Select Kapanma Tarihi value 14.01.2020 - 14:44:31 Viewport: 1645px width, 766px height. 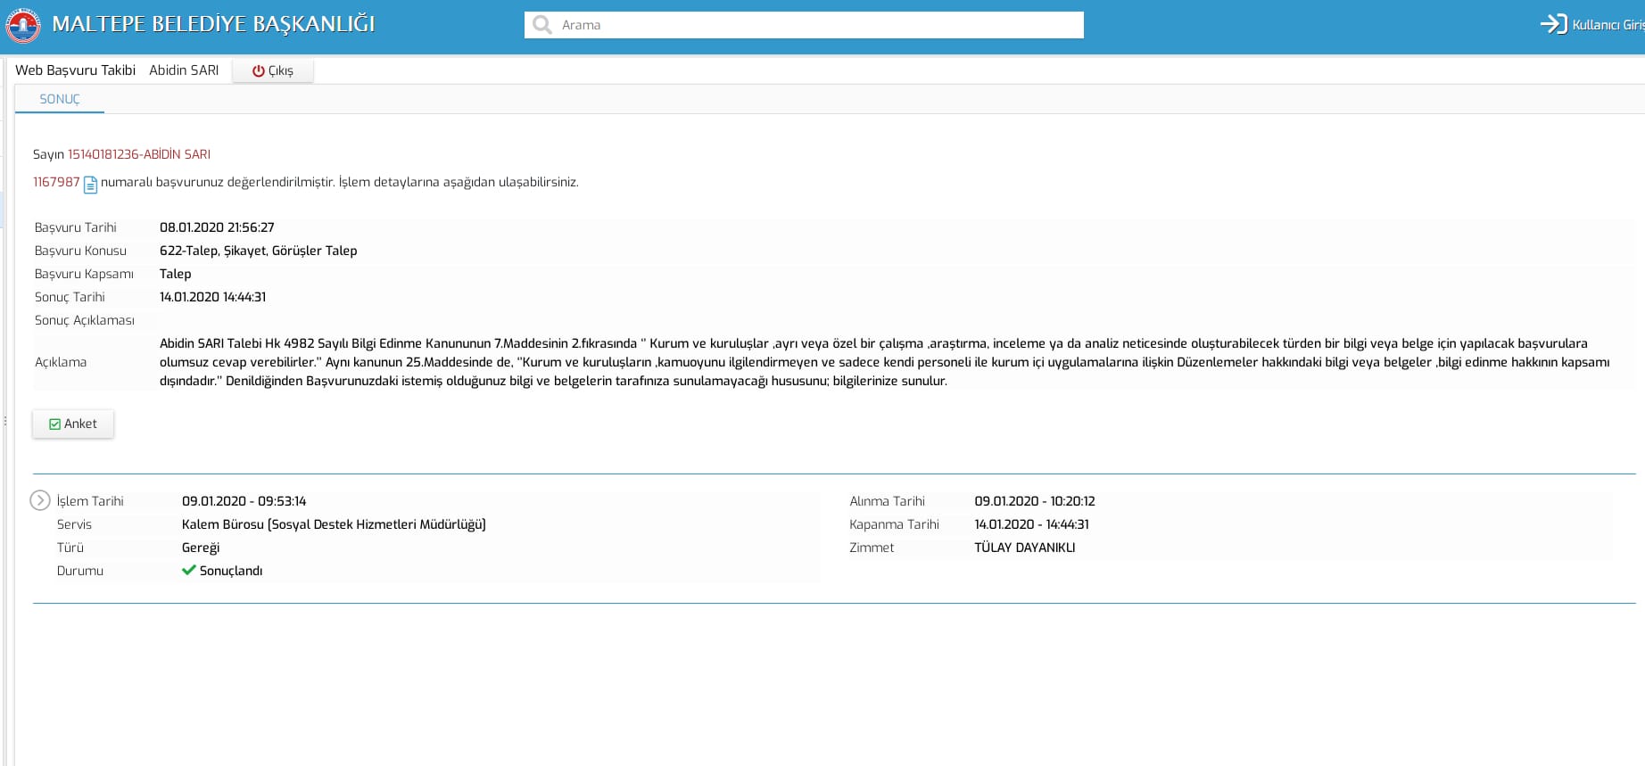click(x=1032, y=524)
